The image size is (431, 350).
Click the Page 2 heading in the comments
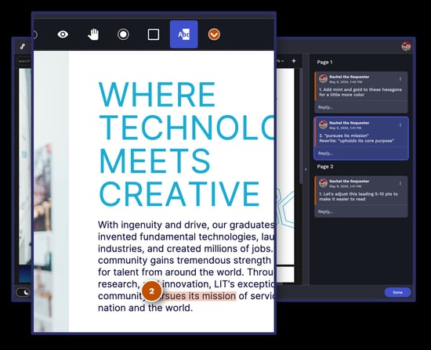pyautogui.click(x=325, y=167)
